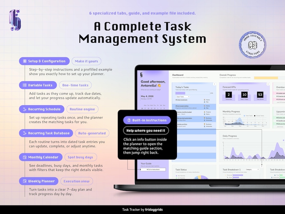Click the 6 specialized tabs tagline

coord(142,13)
